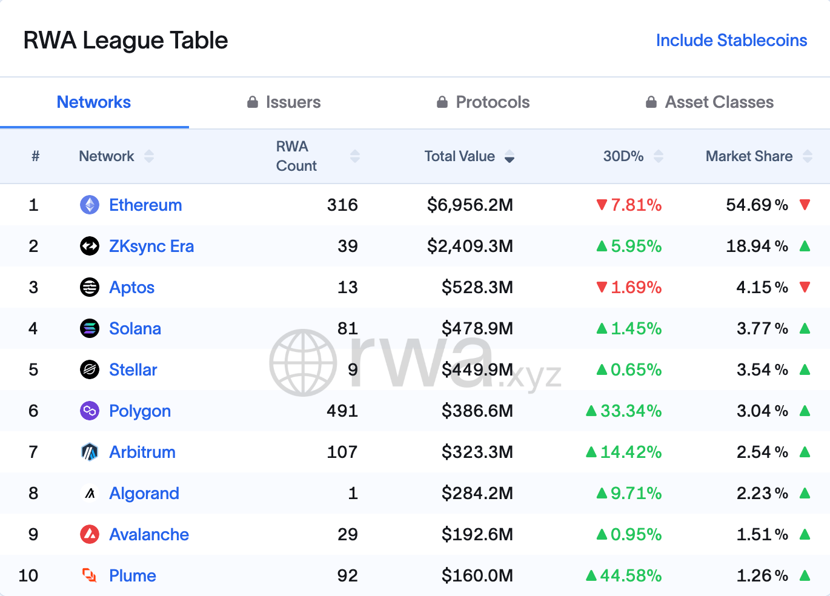Click the Protocols tab lock icon
Image resolution: width=830 pixels, height=596 pixels.
[442, 102]
